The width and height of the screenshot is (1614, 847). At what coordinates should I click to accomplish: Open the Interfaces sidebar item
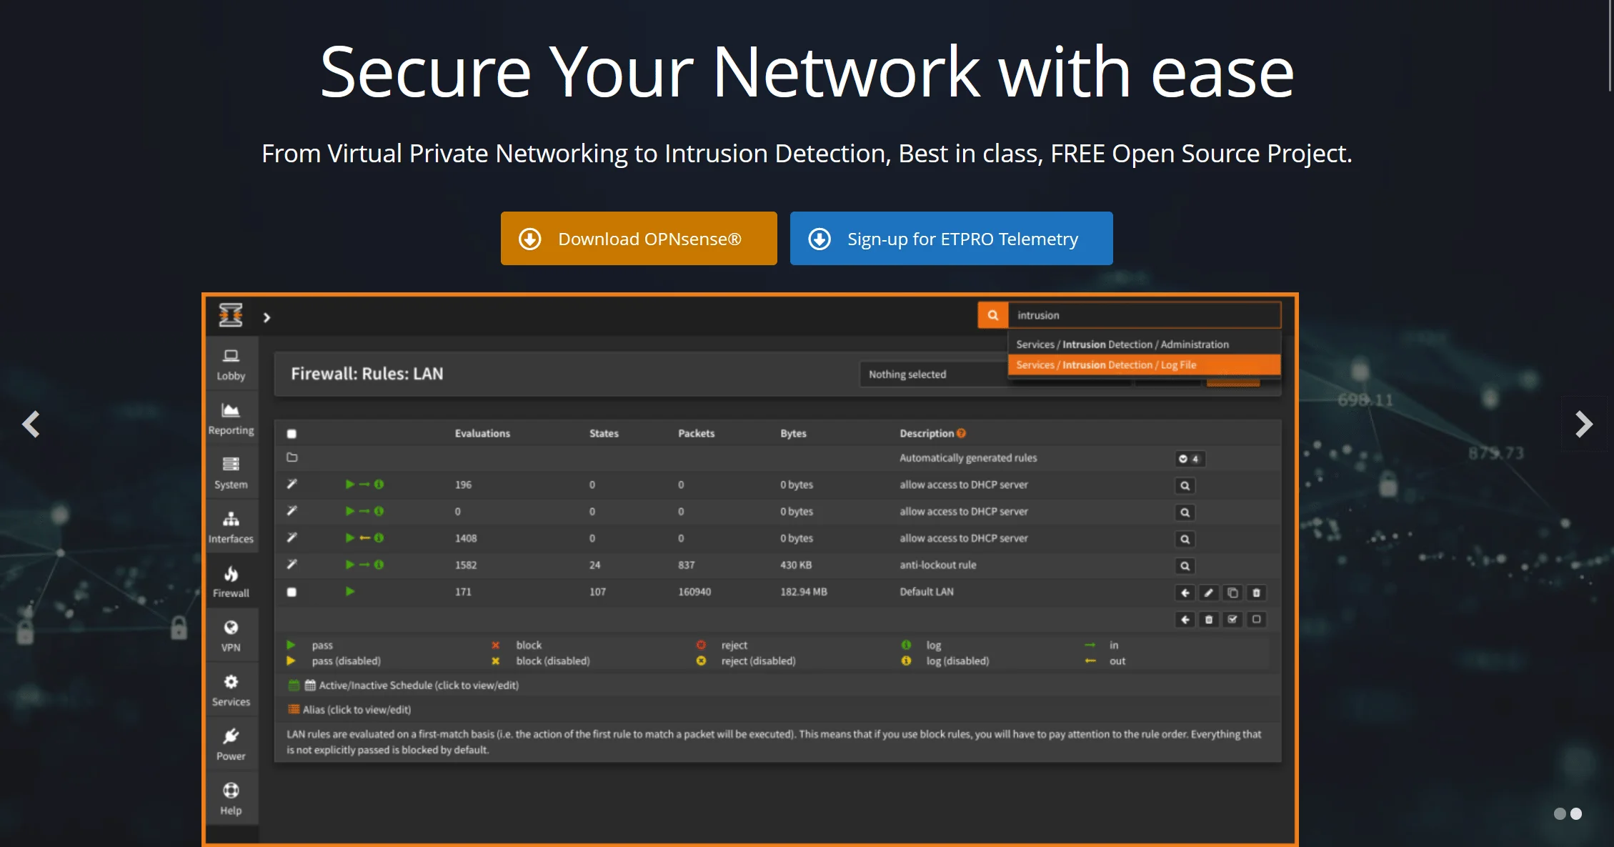pyautogui.click(x=231, y=527)
